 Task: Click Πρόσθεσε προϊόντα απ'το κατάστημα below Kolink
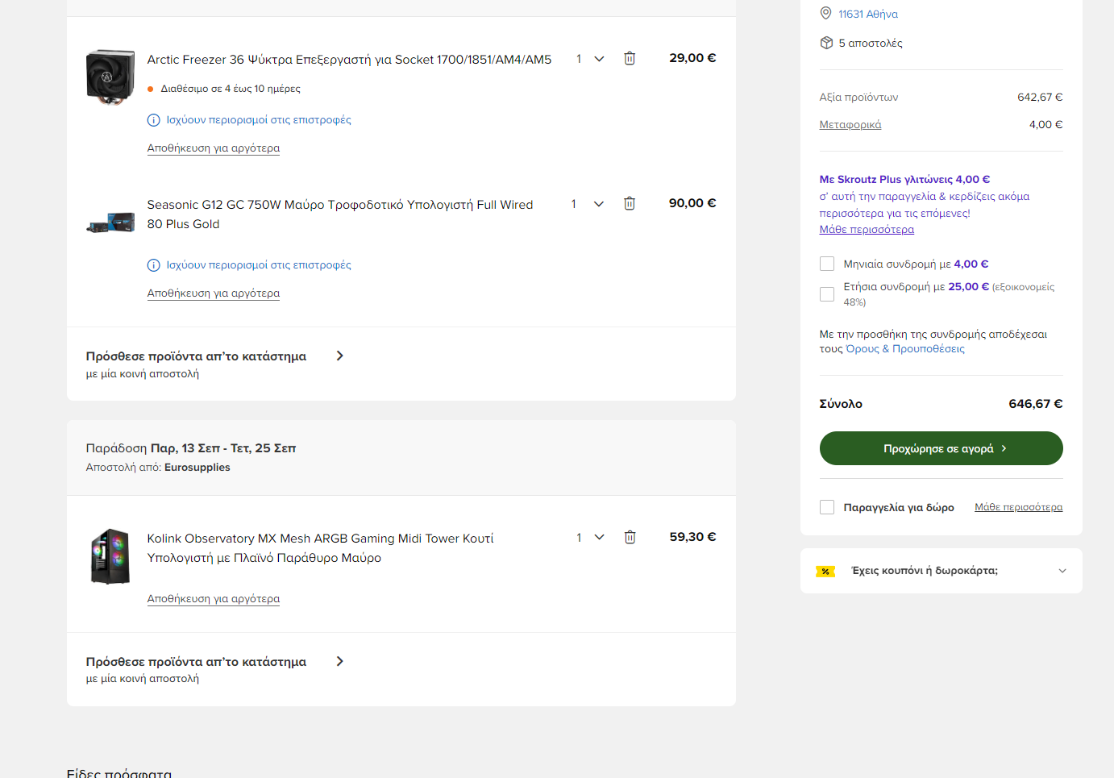point(196,662)
